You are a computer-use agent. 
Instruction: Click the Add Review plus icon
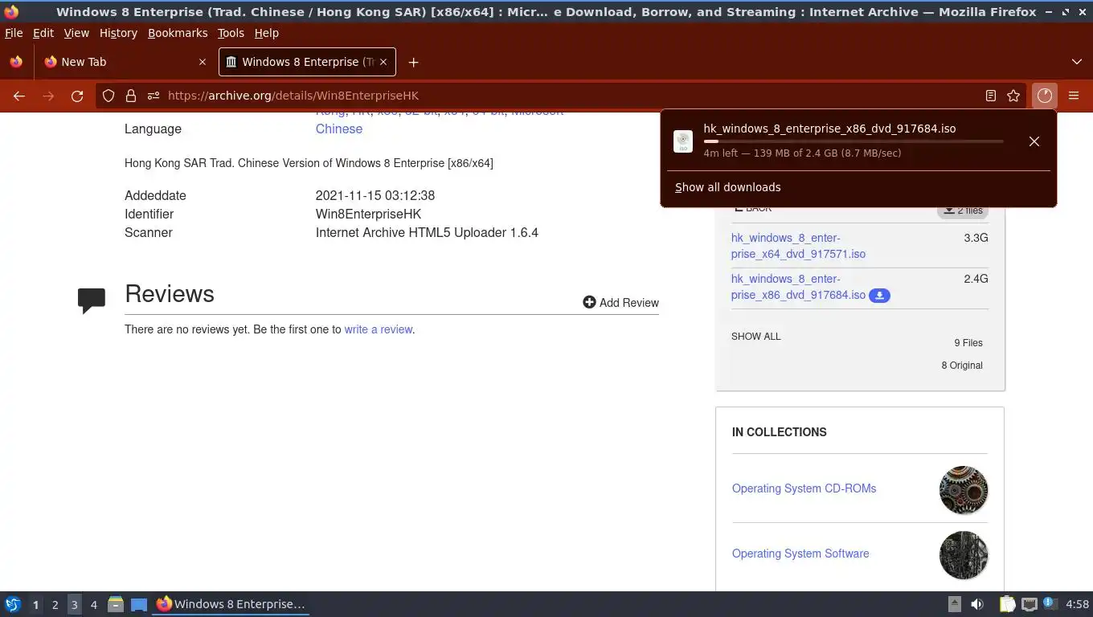[589, 302]
